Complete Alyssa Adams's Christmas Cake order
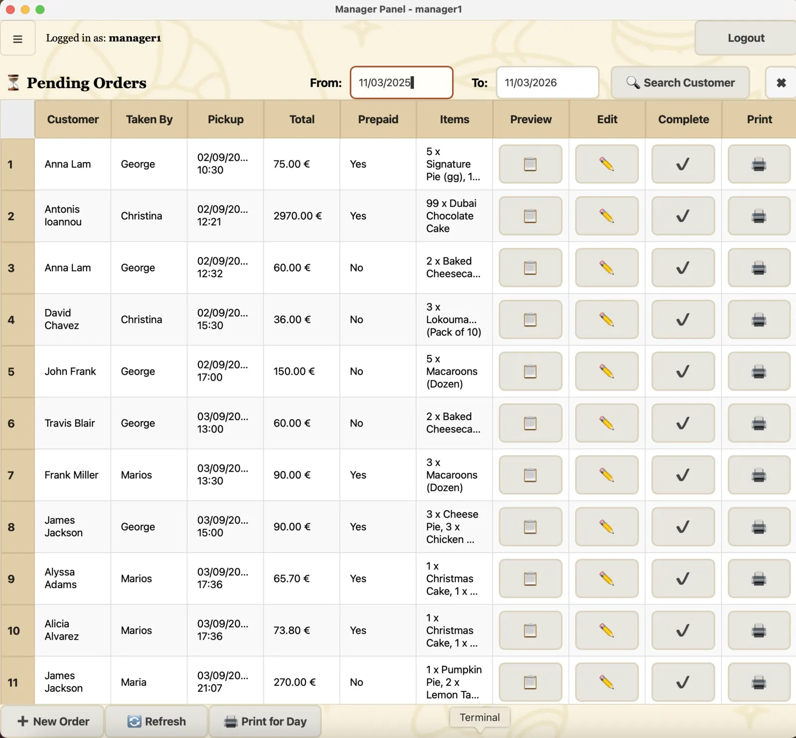796x738 pixels. tap(683, 578)
